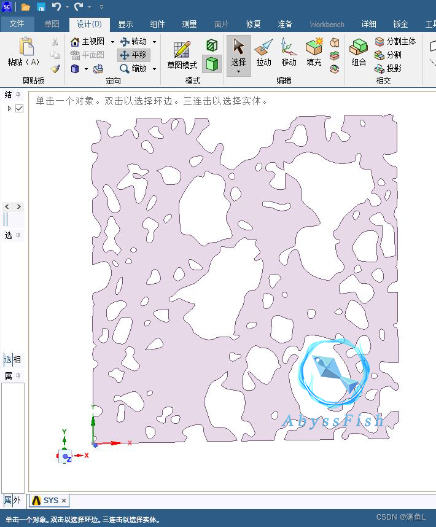
Task: Click the format painter brush icon
Action: click(55, 69)
